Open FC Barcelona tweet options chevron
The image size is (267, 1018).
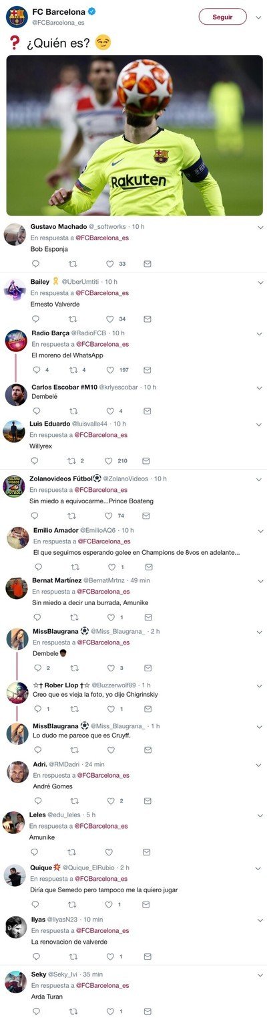click(259, 17)
